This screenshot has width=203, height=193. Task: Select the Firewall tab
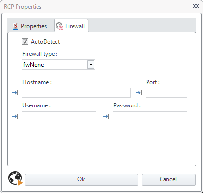click(71, 26)
